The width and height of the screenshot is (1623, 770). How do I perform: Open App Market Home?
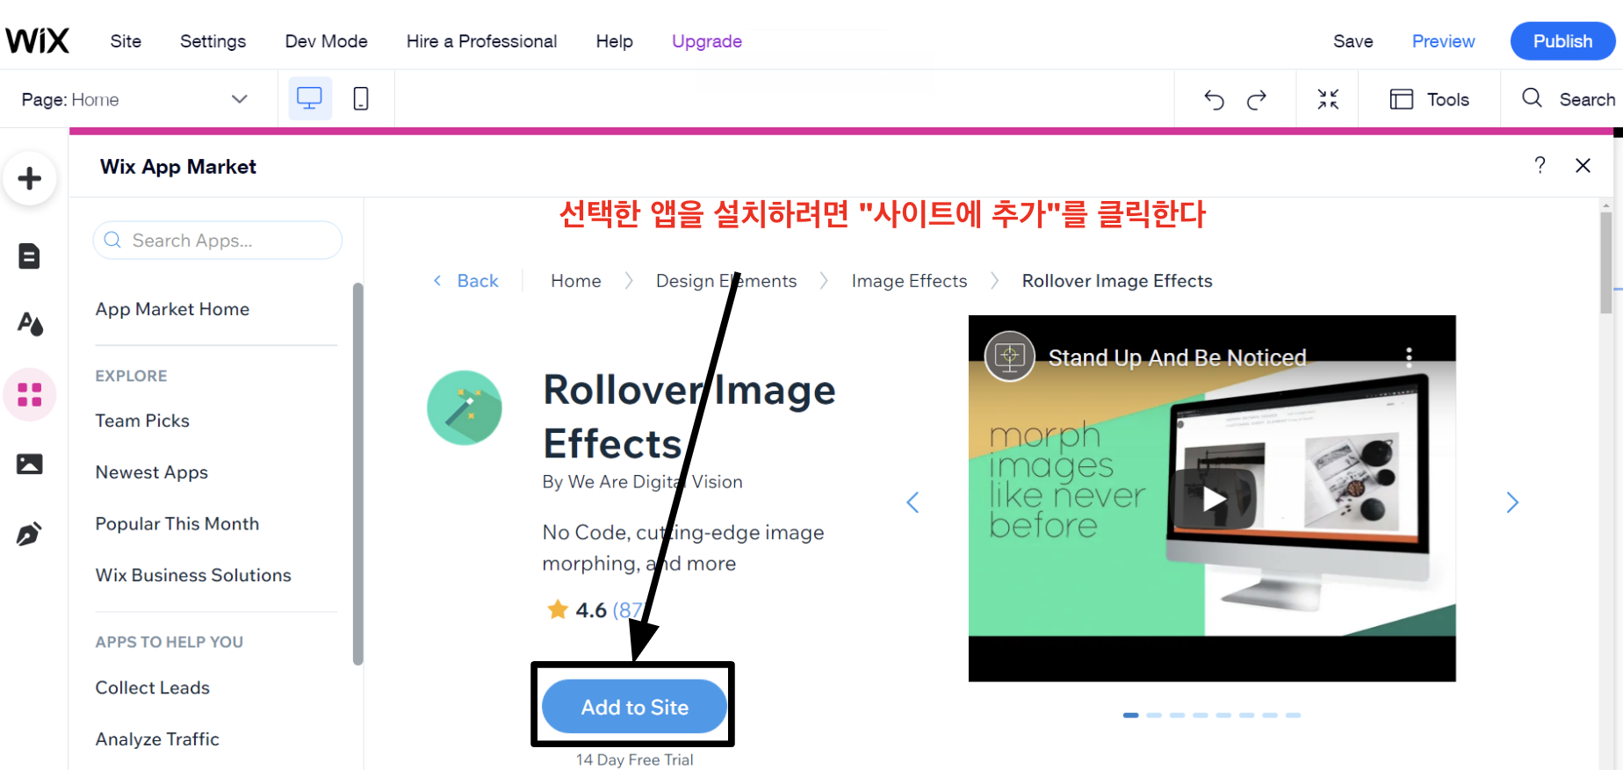point(172,309)
